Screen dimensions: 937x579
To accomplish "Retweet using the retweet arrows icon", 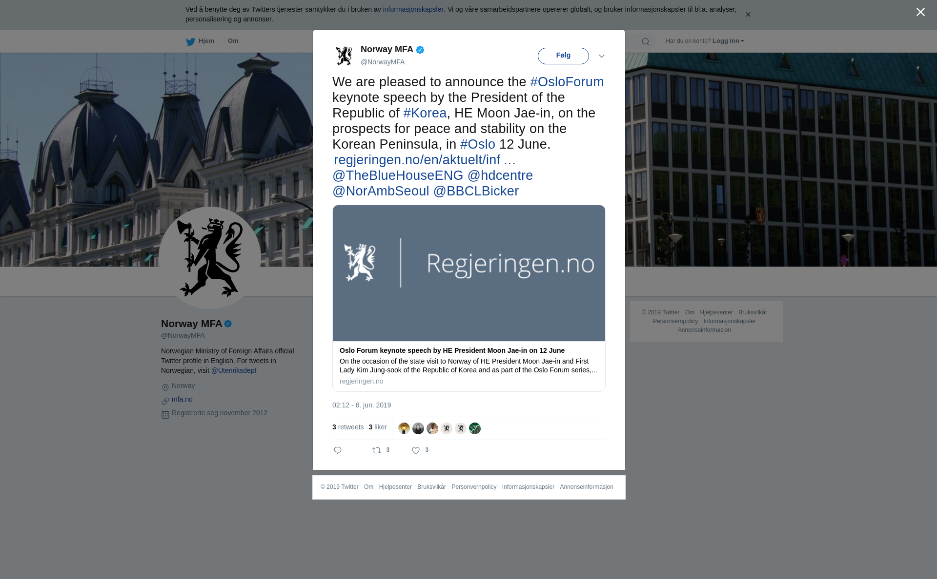I will point(377,450).
